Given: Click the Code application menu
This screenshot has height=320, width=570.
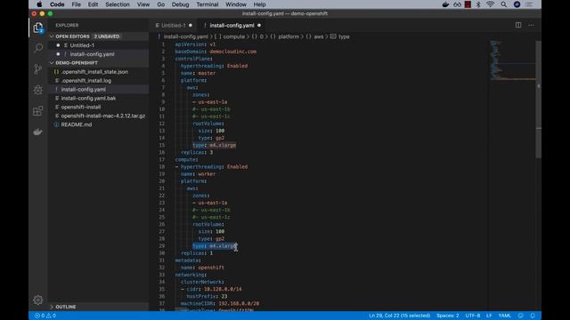Looking at the screenshot, I should pos(57,4).
